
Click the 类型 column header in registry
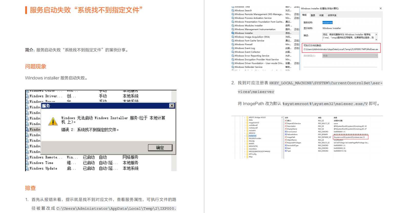(x=320, y=118)
